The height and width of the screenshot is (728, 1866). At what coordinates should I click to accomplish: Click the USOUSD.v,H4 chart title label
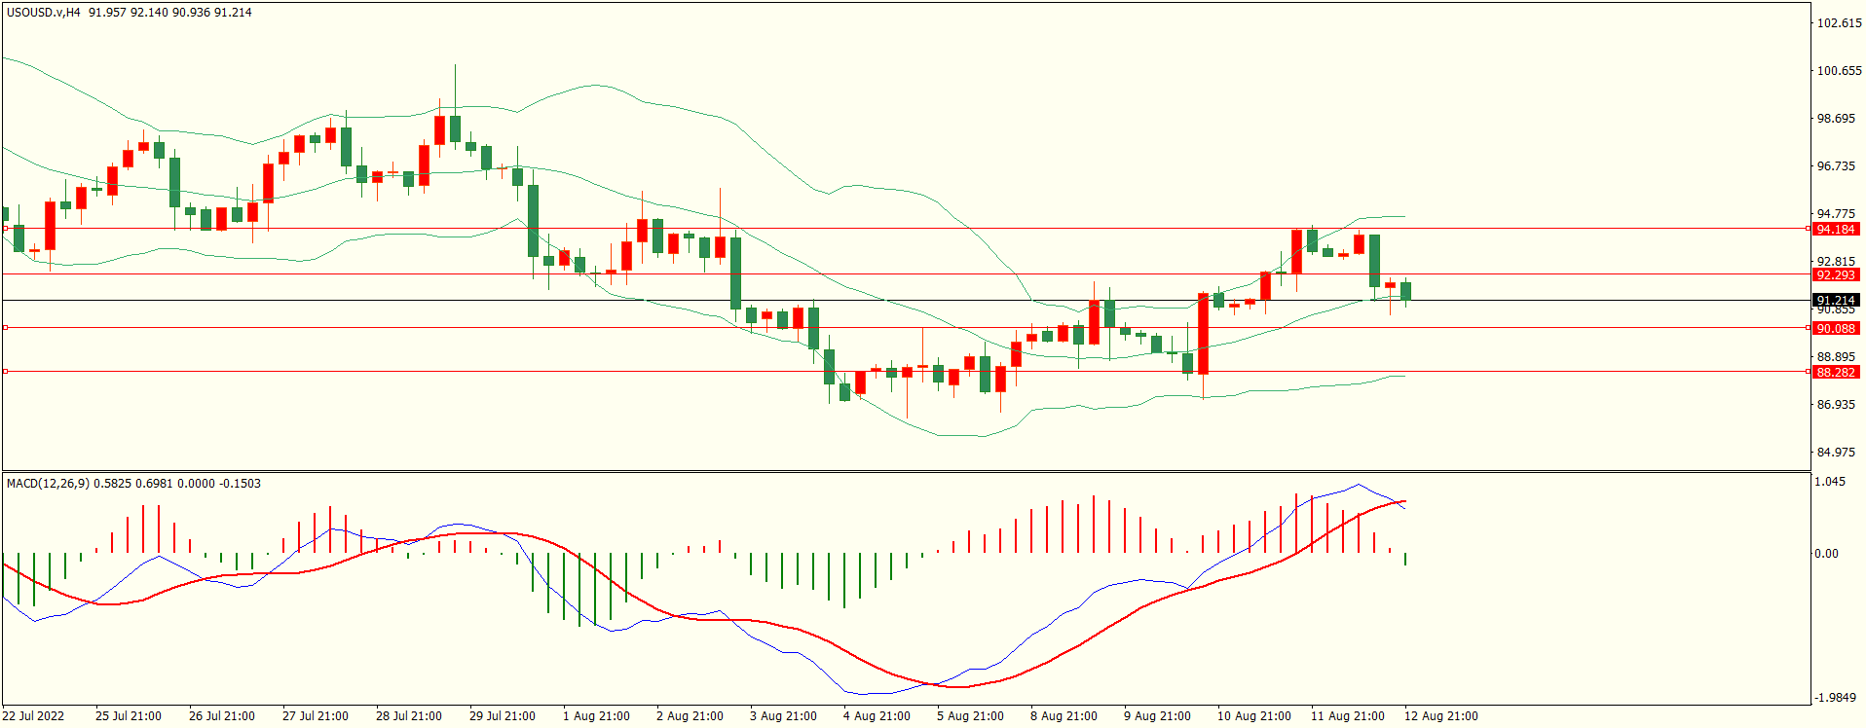pos(44,13)
